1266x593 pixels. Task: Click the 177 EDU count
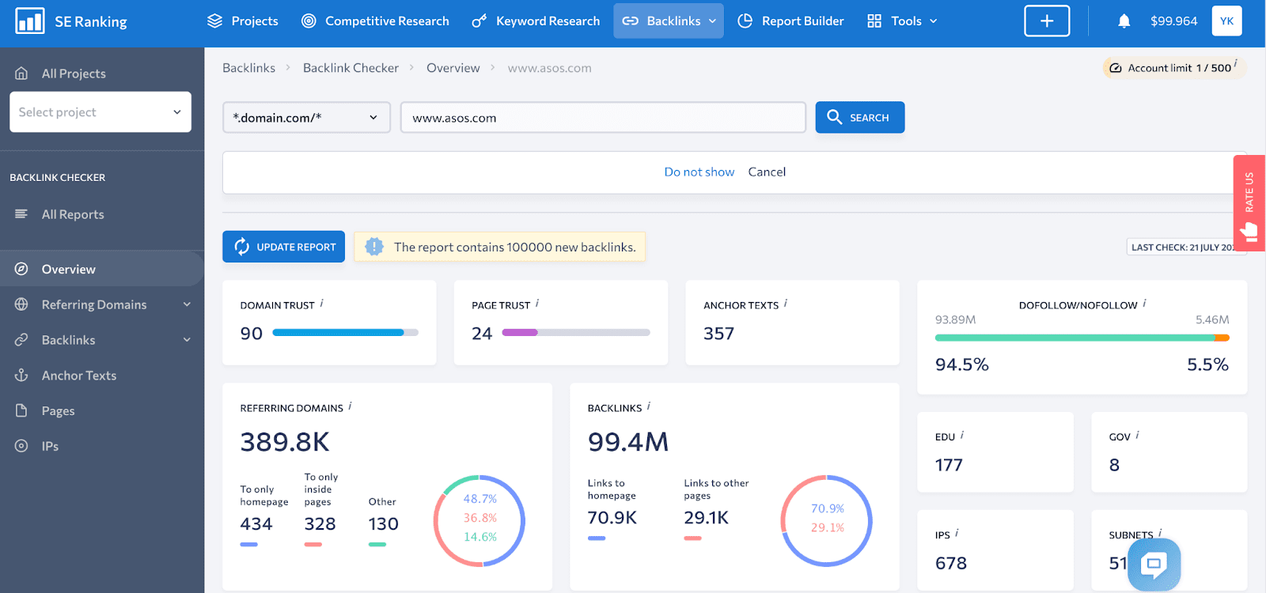tap(949, 465)
